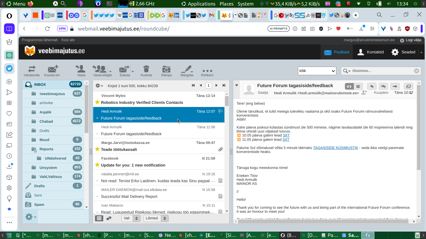Viewport: 426px width, 239px height.
Task: Open the Lõimed threads dropdown
Action: 156,218
